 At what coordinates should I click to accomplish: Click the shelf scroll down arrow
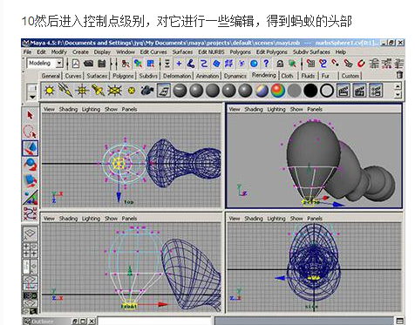point(398,95)
